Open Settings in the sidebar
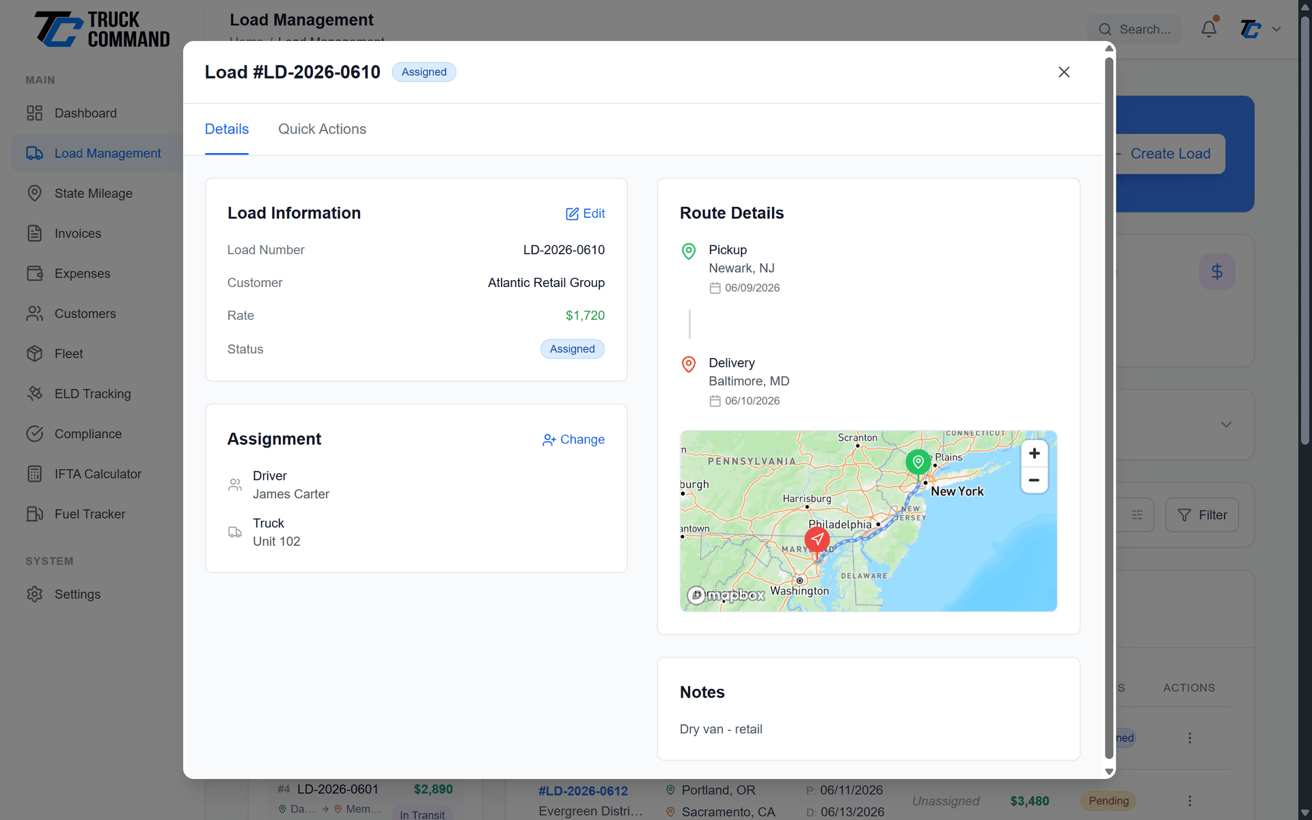The width and height of the screenshot is (1312, 820). [77, 594]
